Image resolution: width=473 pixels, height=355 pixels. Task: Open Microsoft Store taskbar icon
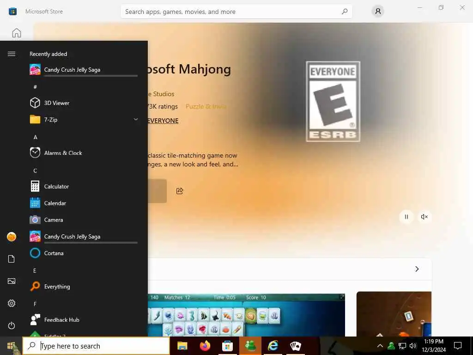point(227,346)
